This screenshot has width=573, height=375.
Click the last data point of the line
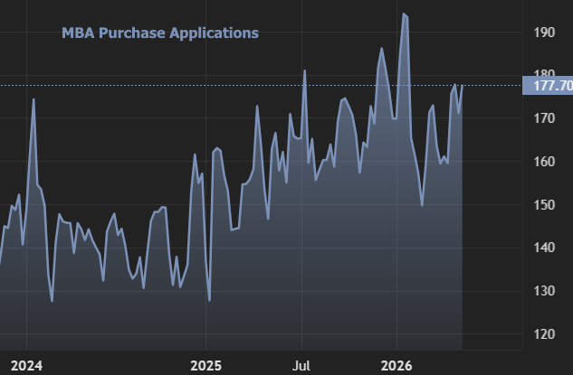(x=463, y=85)
